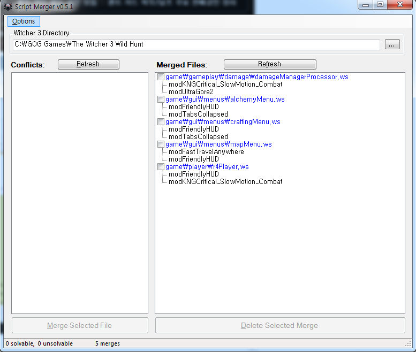Click the empty Conflicts list panel
This screenshot has height=352, width=416.
click(79, 193)
